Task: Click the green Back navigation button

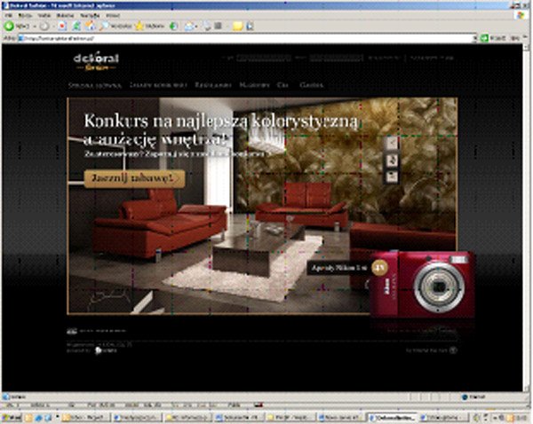Action: pyautogui.click(x=9, y=26)
